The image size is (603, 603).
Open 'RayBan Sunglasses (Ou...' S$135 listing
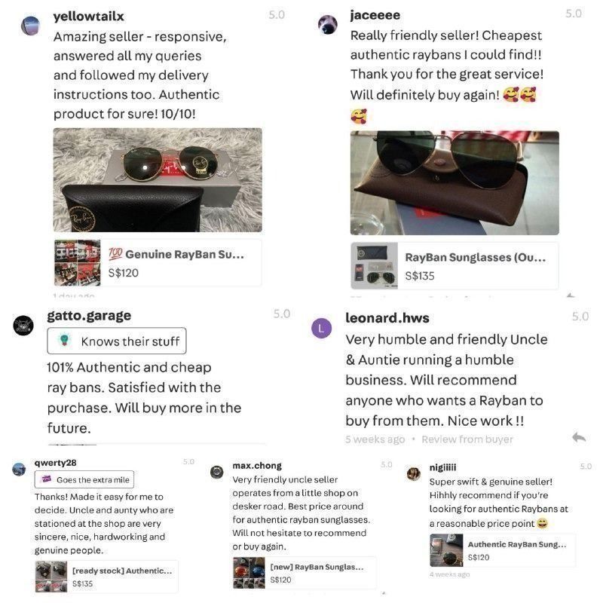click(455, 266)
